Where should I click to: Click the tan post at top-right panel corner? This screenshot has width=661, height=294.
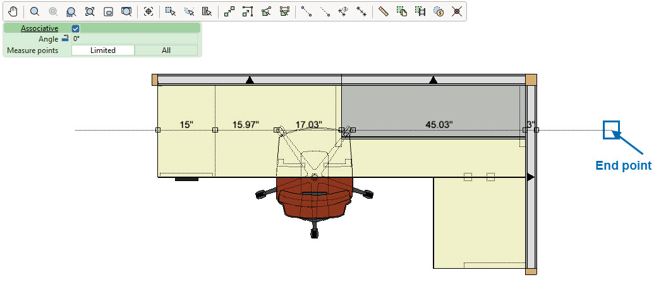click(x=531, y=79)
